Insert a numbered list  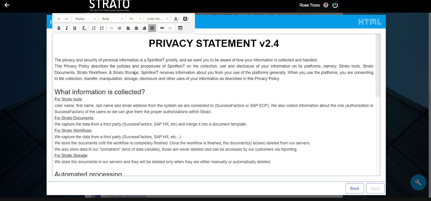click(94, 28)
